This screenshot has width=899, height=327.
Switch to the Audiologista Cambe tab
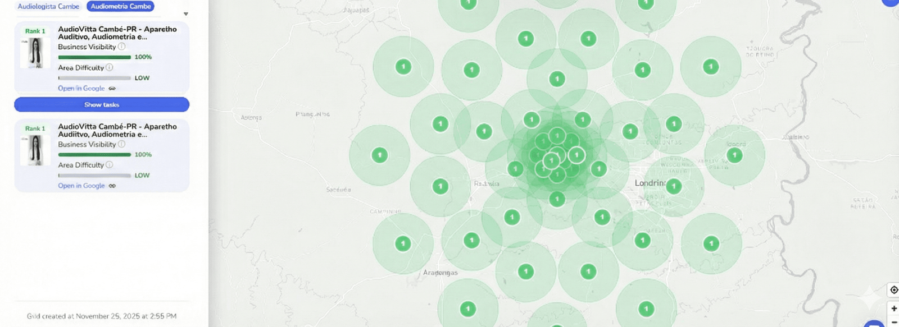click(x=48, y=6)
